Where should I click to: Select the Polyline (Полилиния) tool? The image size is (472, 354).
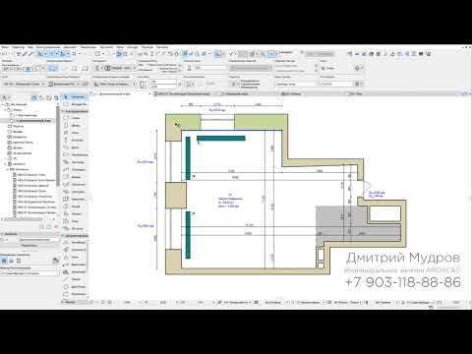pyautogui.click(x=75, y=294)
